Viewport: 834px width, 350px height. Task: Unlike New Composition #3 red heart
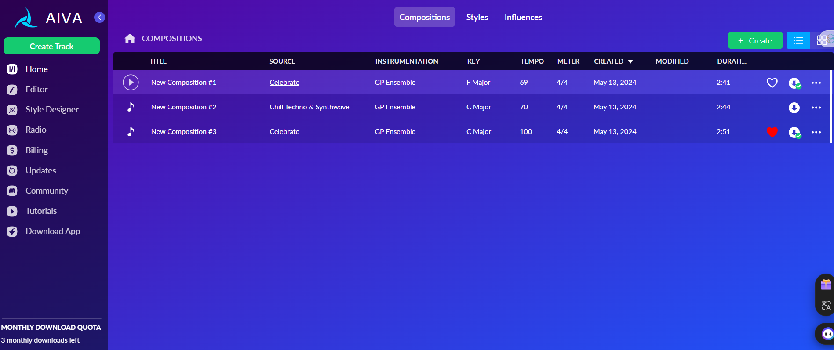tap(772, 132)
